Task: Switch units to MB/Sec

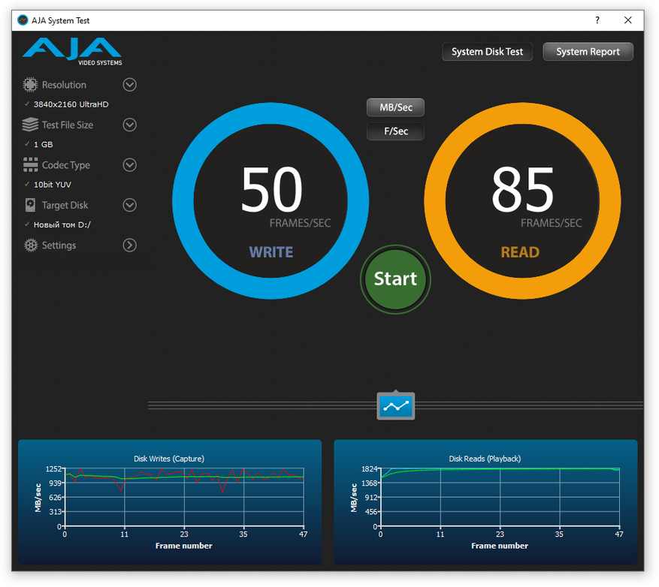Action: [395, 107]
